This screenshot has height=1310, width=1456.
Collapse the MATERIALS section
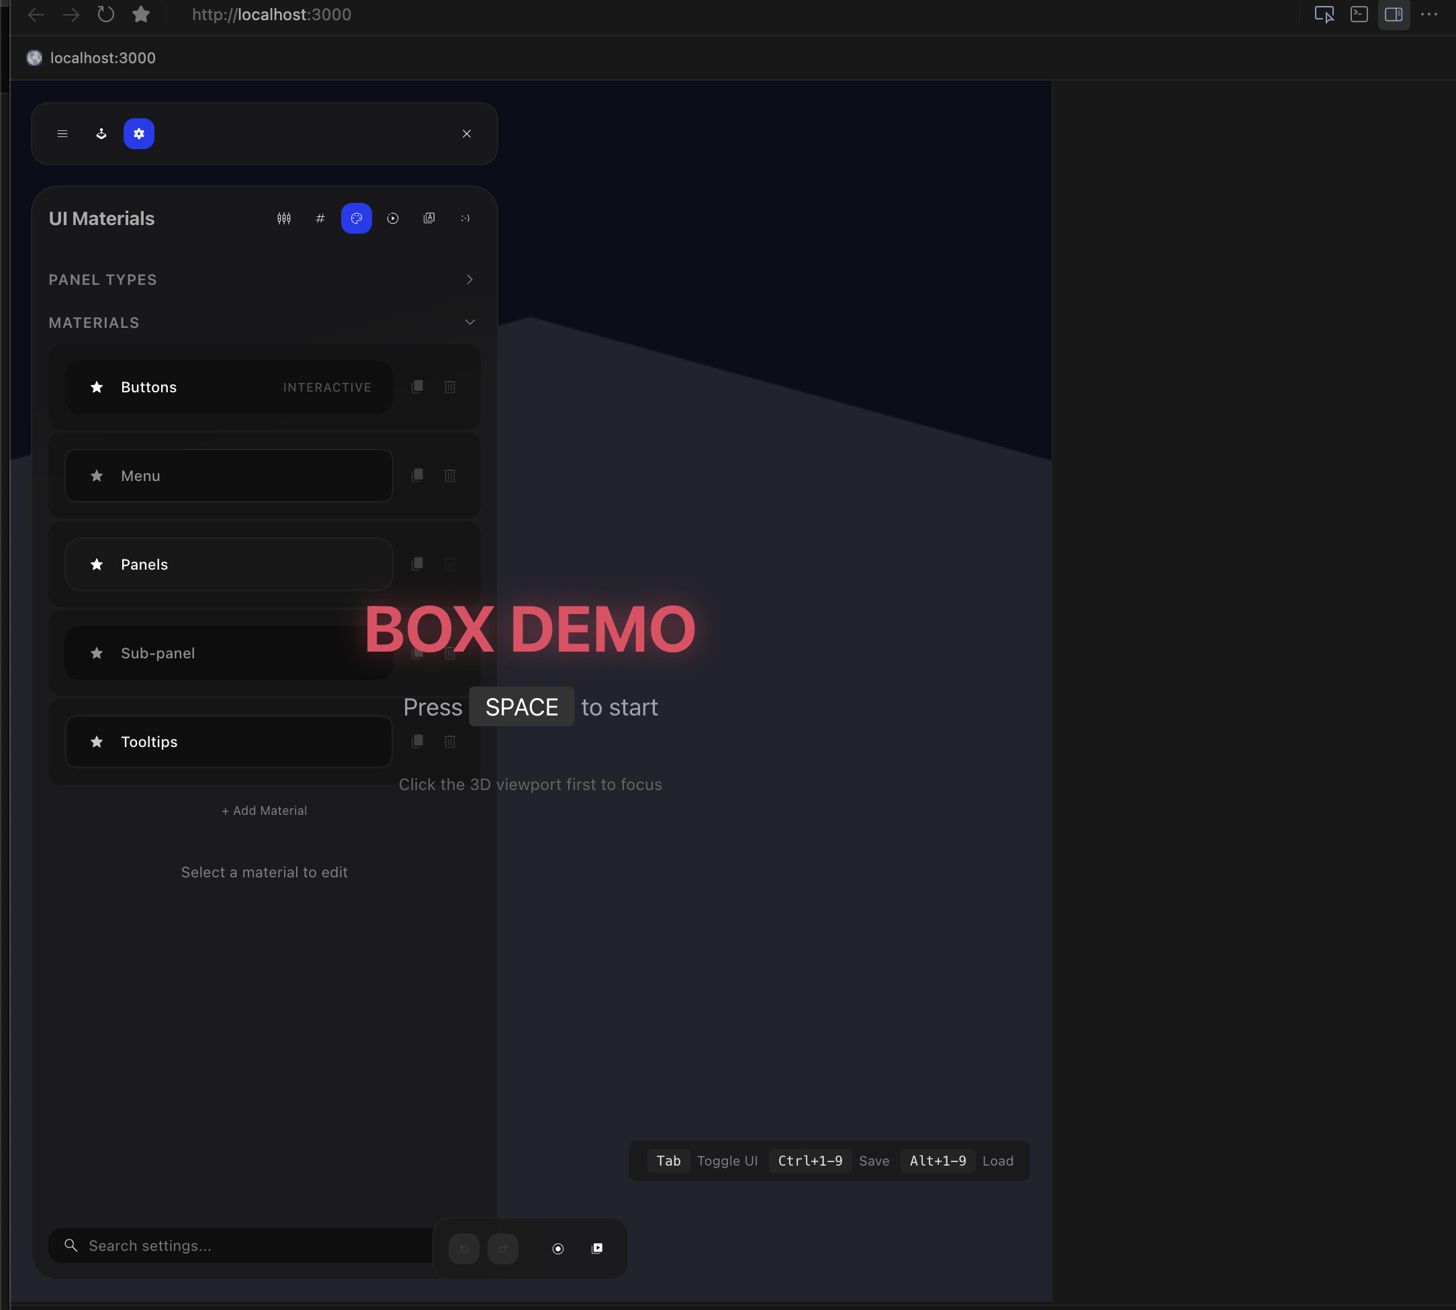[x=469, y=322]
